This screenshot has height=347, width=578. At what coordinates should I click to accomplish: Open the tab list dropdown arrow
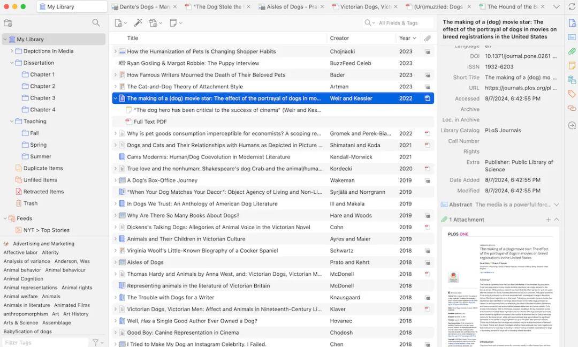click(x=557, y=6)
